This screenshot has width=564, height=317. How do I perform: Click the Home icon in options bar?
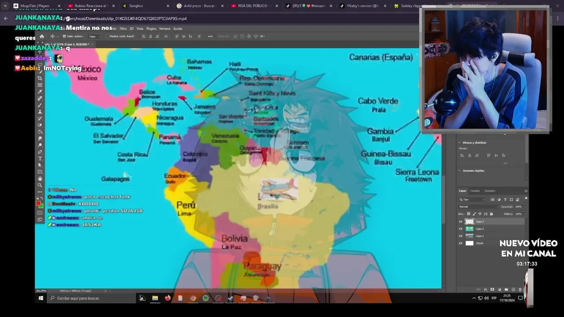point(42,36)
